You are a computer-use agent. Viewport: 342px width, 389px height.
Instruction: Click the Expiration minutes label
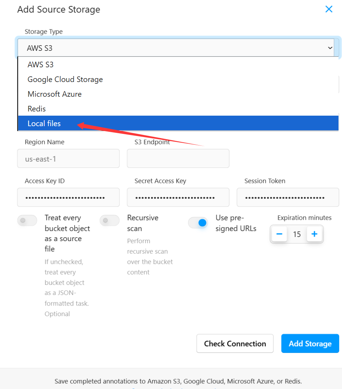pyautogui.click(x=304, y=218)
